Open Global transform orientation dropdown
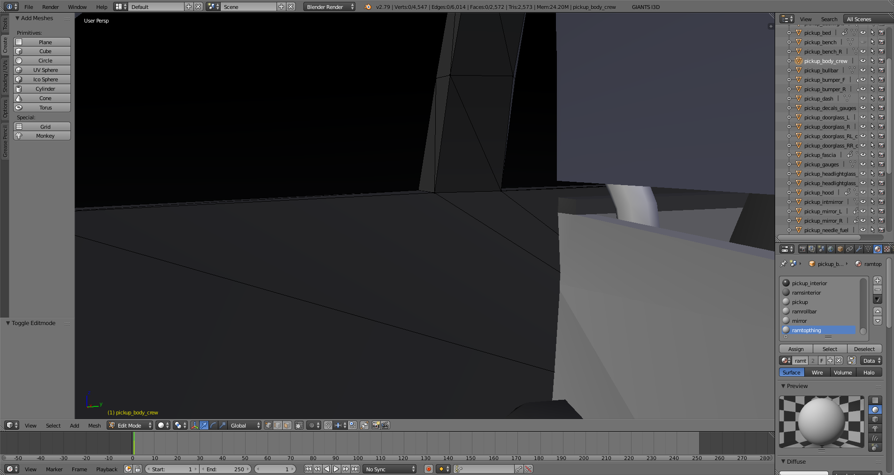Viewport: 894px width, 475px height. pyautogui.click(x=244, y=425)
